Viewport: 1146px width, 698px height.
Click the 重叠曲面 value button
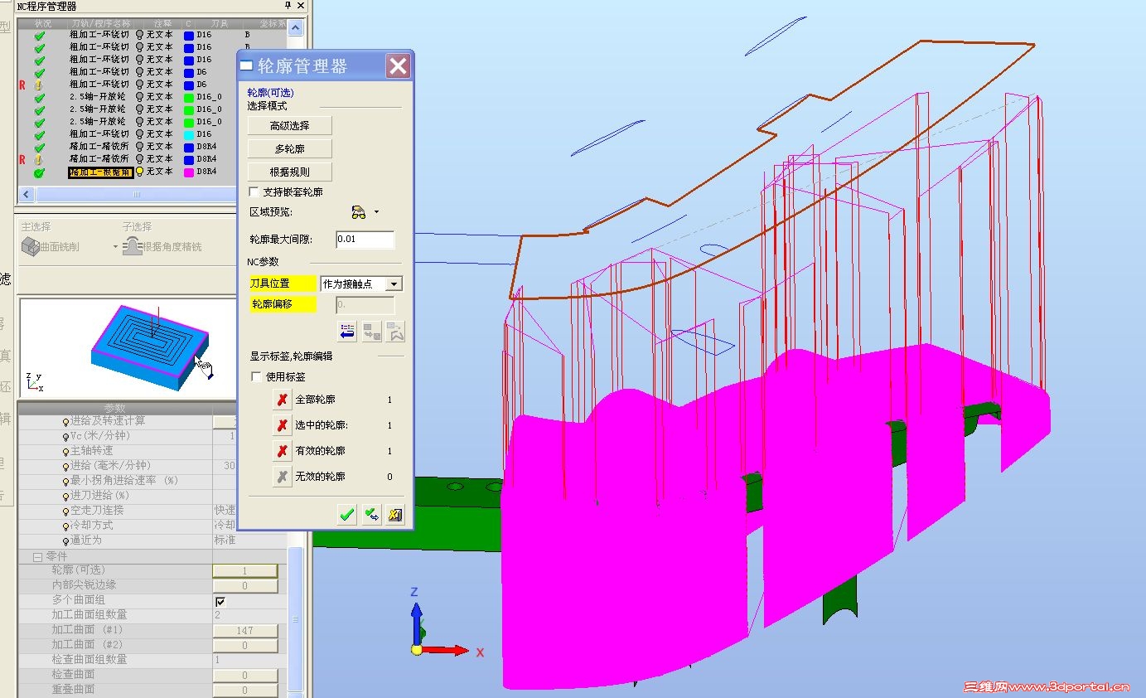coord(244,691)
